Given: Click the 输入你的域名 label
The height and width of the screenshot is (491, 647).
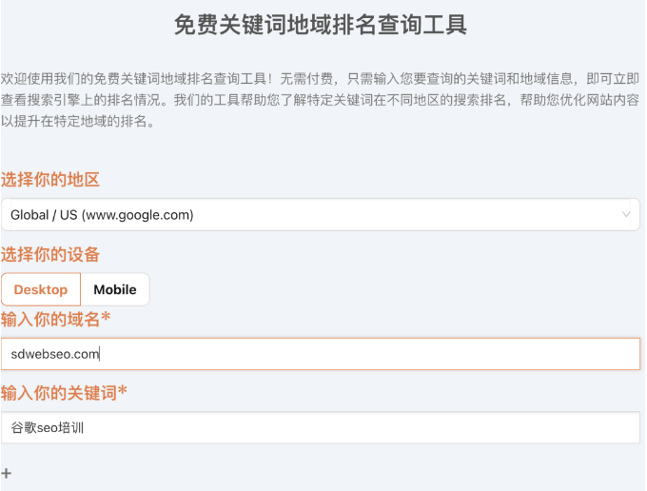Looking at the screenshot, I should coord(50,319).
